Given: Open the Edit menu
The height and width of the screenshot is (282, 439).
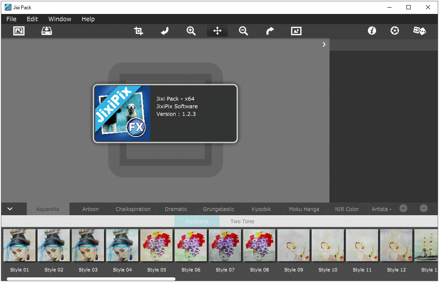Looking at the screenshot, I should 32,19.
